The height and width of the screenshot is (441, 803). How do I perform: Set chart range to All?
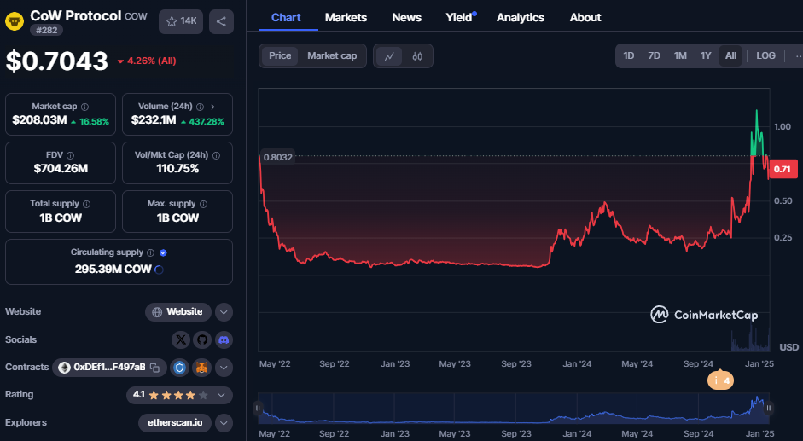(730, 55)
